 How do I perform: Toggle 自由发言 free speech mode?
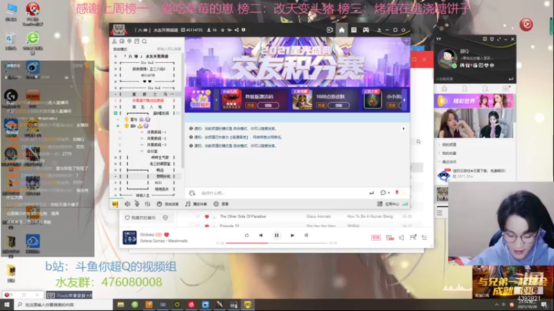coord(168,204)
